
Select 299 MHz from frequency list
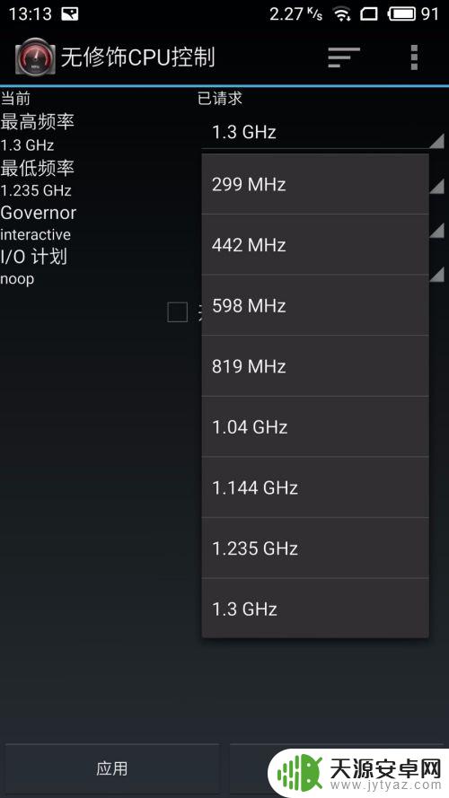pos(315,184)
